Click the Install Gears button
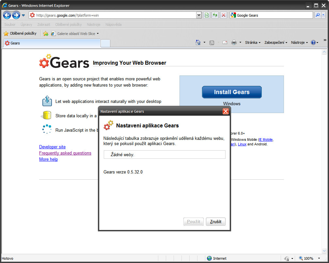Image resolution: width=329 pixels, height=263 pixels. [x=232, y=92]
